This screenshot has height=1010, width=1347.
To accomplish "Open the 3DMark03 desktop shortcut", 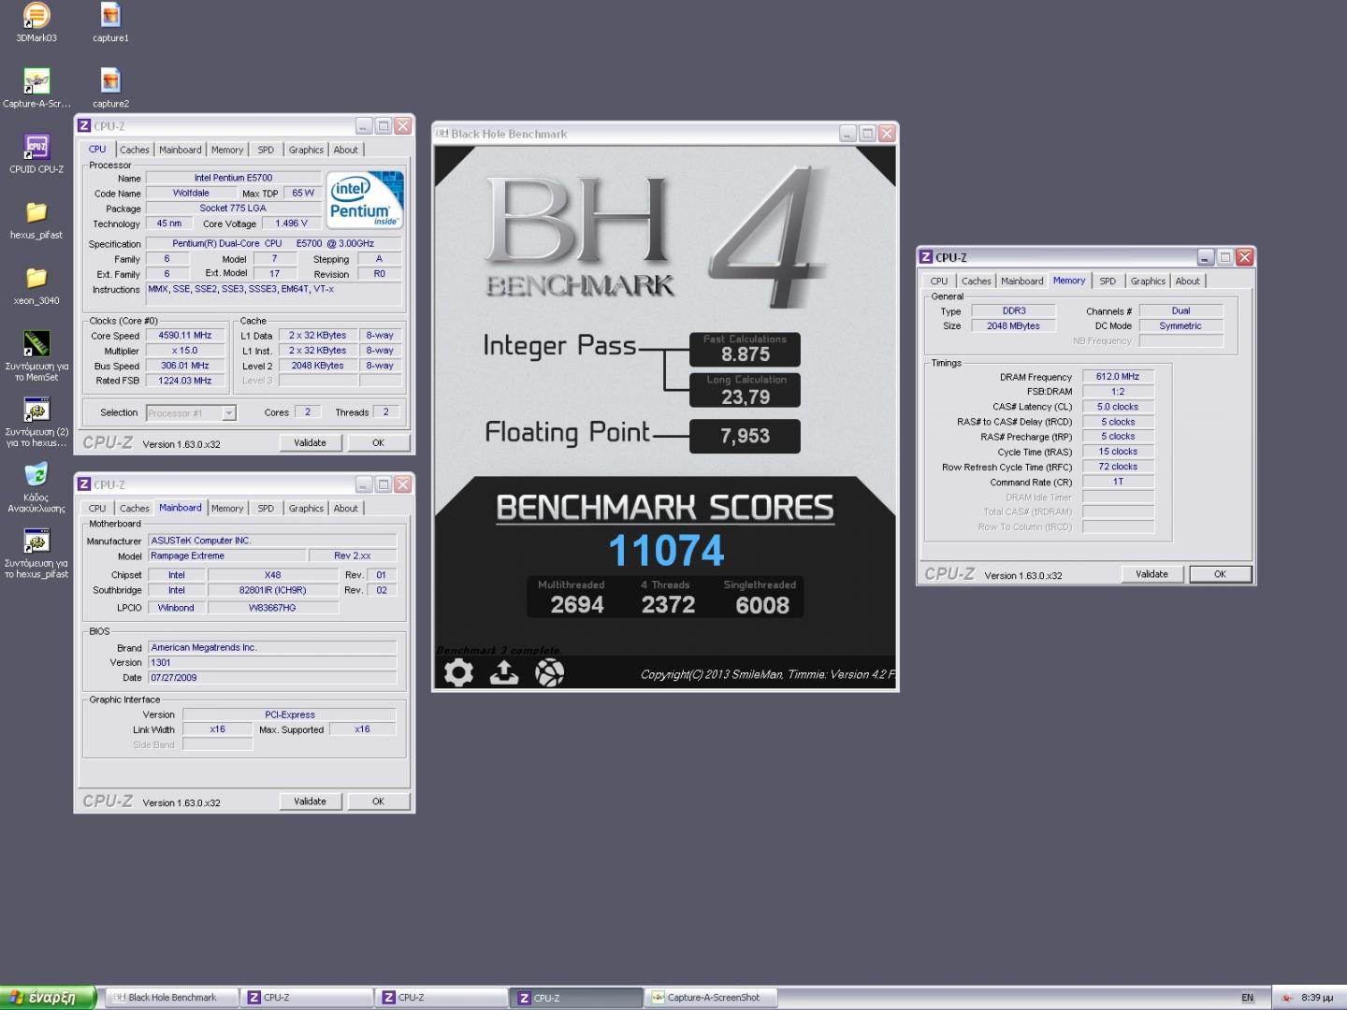I will (36, 22).
